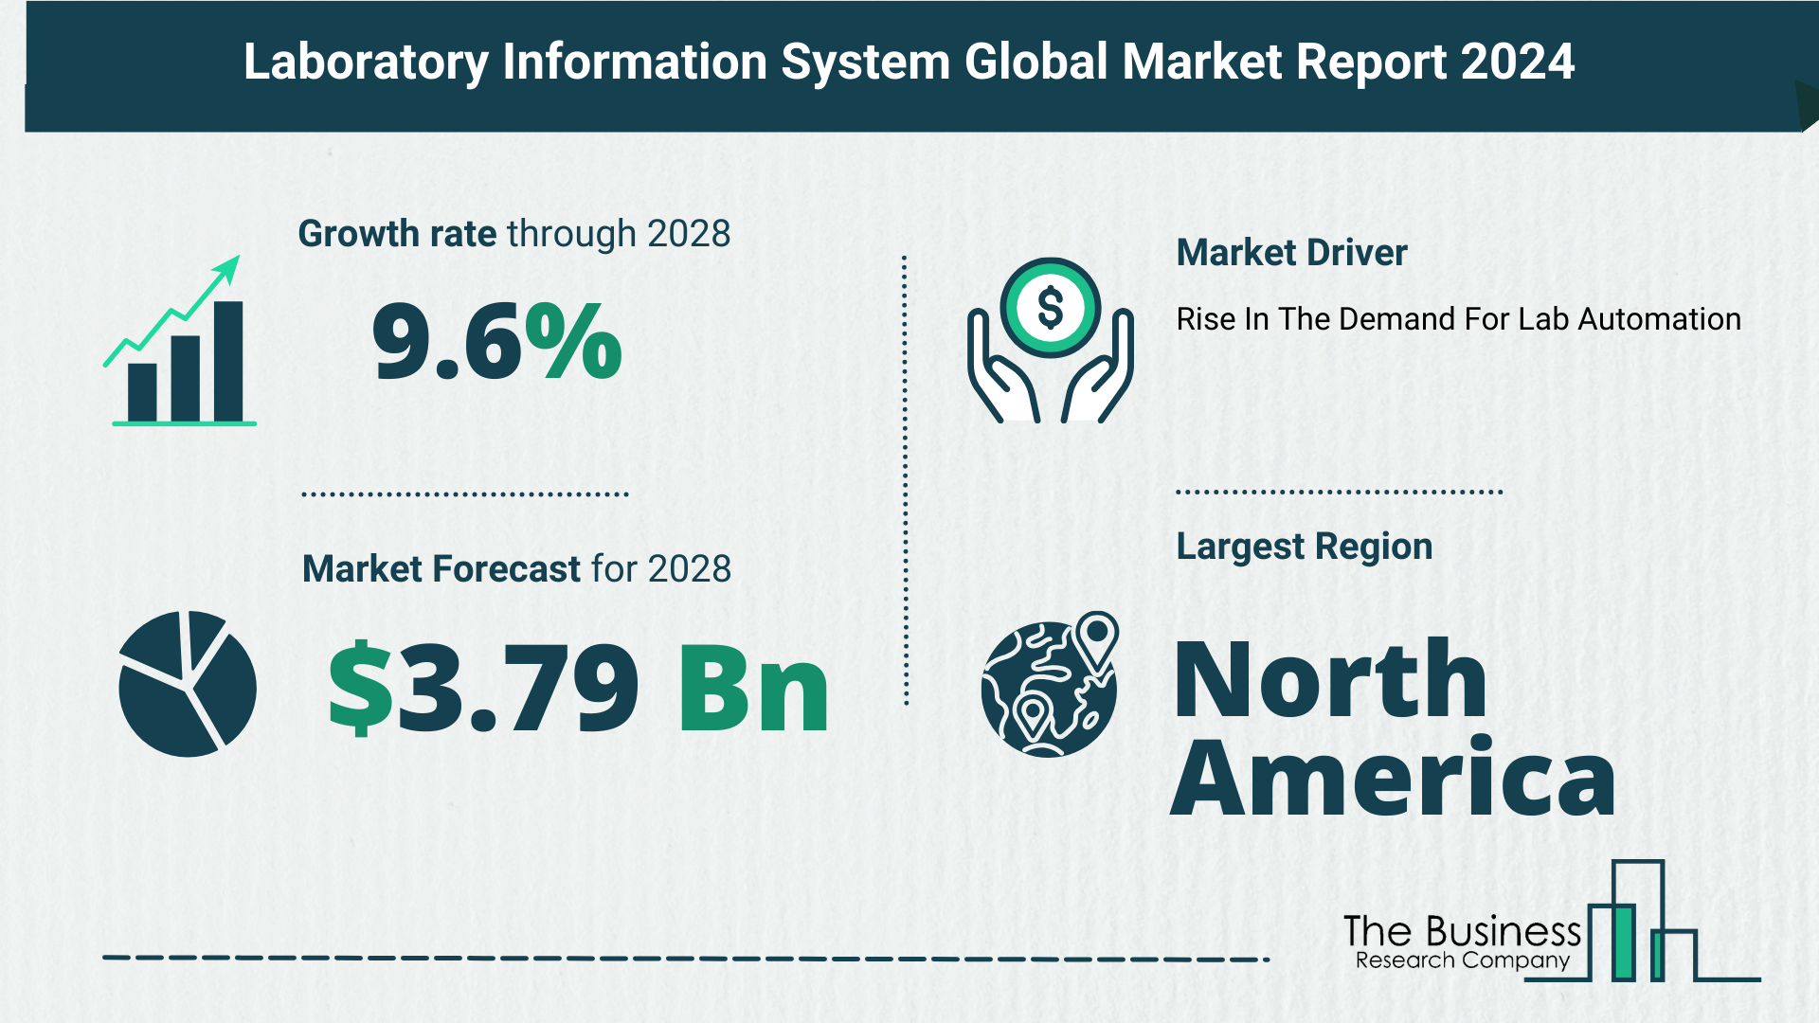Click the pie chart icon
The height and width of the screenshot is (1023, 1819).
pos(188,684)
